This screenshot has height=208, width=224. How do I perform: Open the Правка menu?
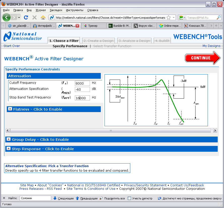tap(18, 10)
